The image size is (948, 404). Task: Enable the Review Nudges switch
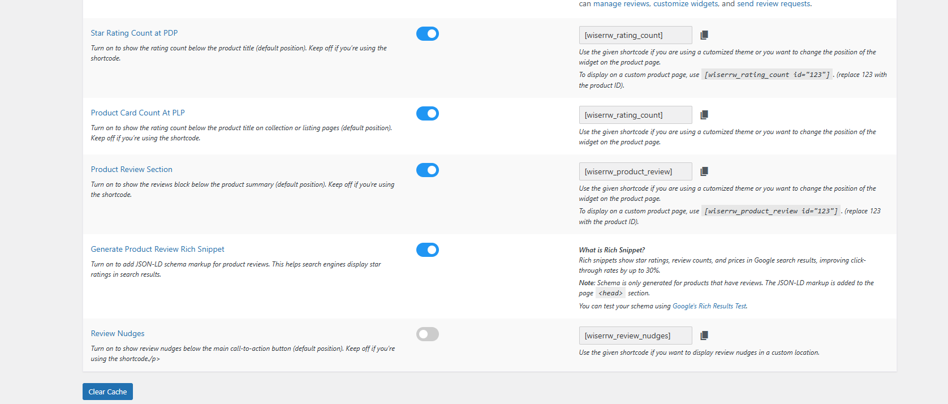pos(428,334)
